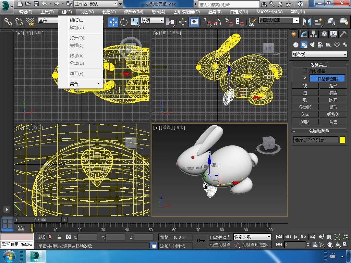Open the 样条线 shape type dropdown

coord(320,54)
